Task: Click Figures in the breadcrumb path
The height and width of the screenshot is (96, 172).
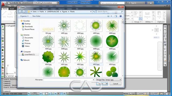Action: point(64,11)
